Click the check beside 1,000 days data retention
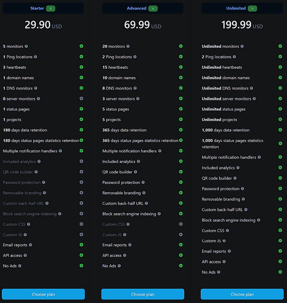 point(280,130)
